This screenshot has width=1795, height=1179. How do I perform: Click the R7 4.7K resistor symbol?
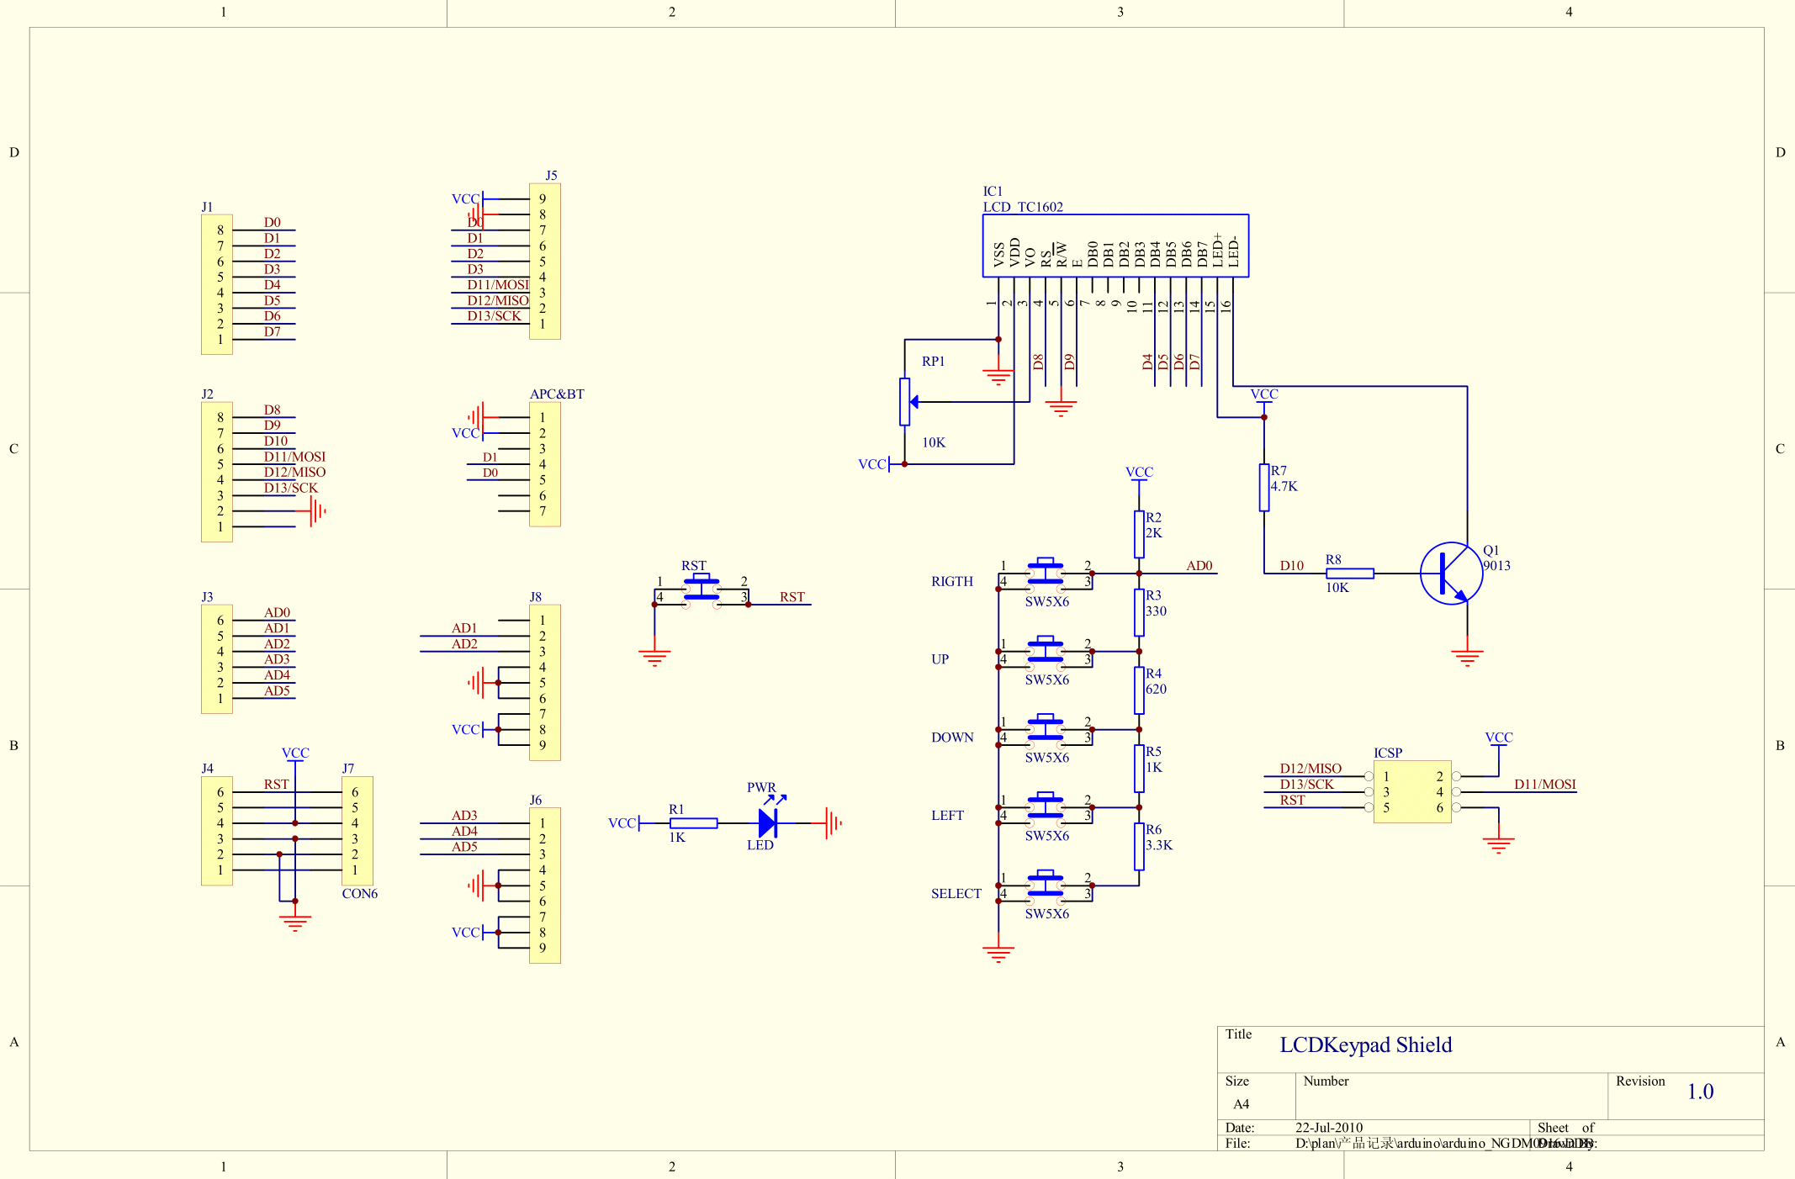[1263, 487]
